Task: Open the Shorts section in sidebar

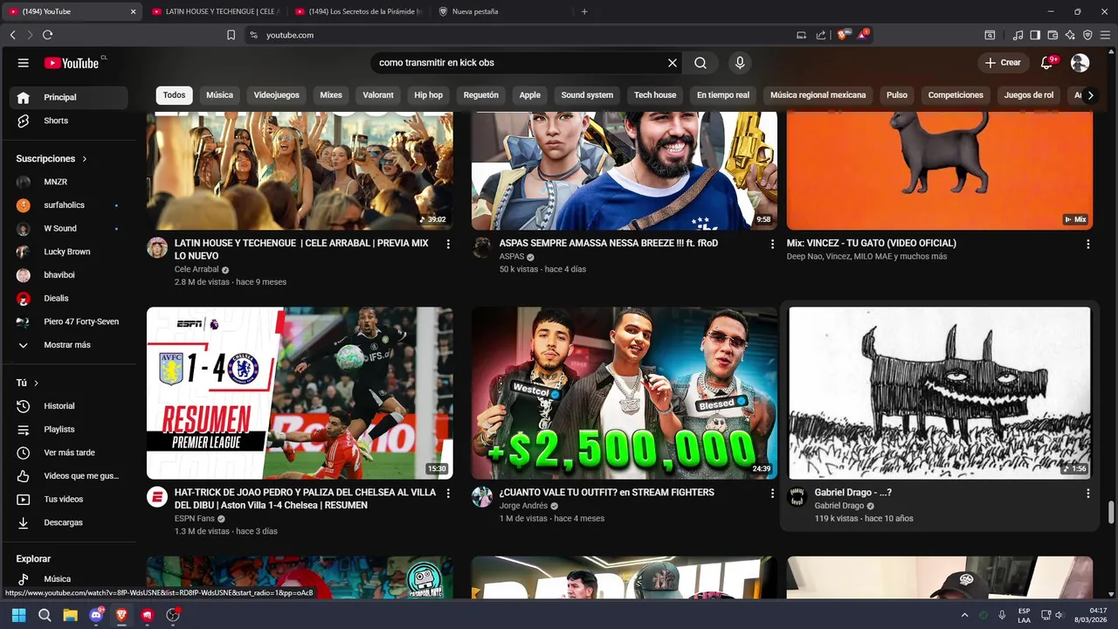Action: coord(68,121)
